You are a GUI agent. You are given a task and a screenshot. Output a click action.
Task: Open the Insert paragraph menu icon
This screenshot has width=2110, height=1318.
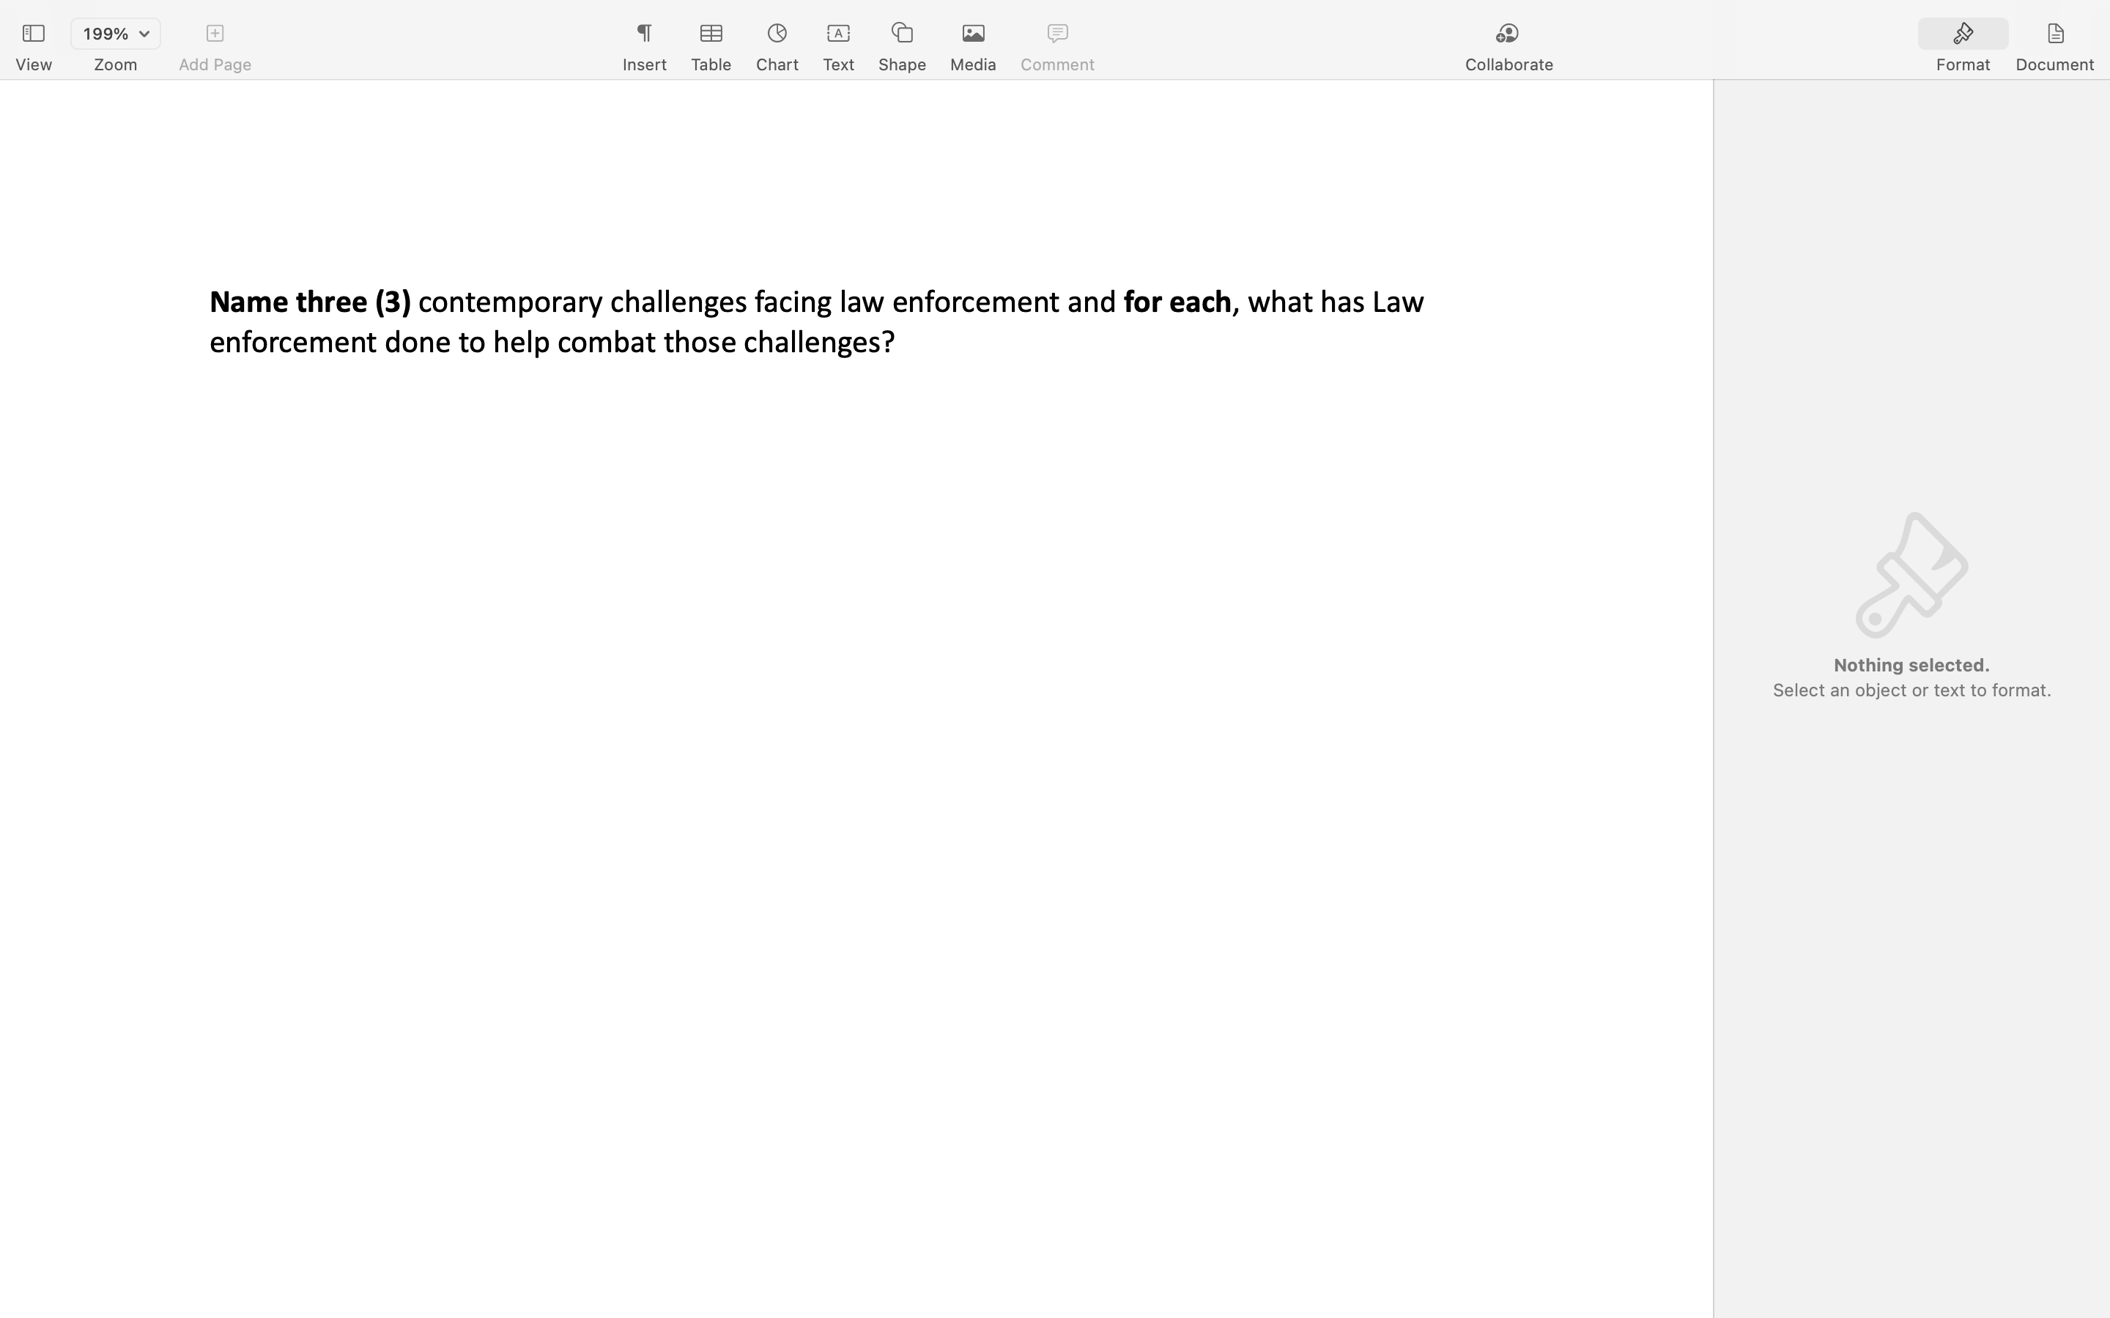coord(643,33)
